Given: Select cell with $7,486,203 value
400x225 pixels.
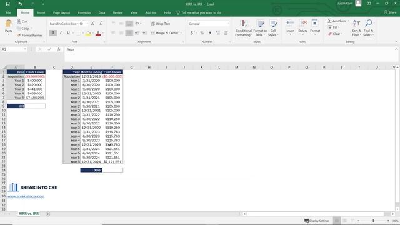Looking at the screenshot, I should (x=35, y=97).
